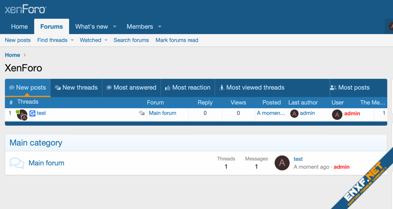Click the XenForo logo
The image size is (393, 209).
[x=25, y=9]
